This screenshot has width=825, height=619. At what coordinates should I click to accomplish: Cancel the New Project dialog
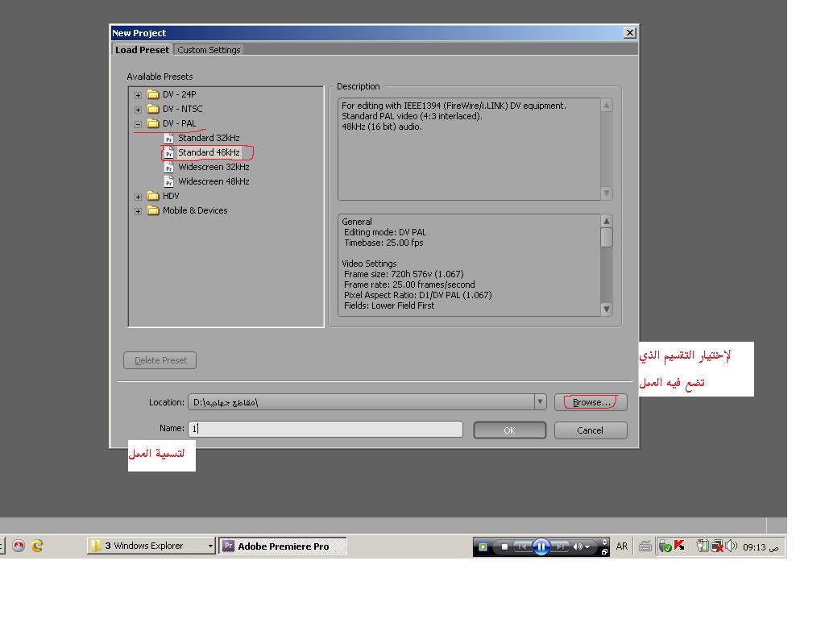coord(590,430)
